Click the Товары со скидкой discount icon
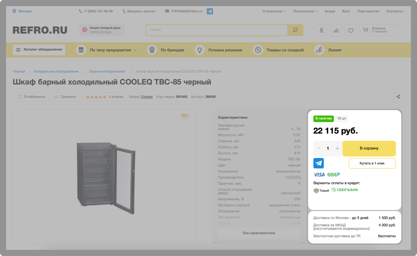417x256 pixels. click(x=258, y=50)
